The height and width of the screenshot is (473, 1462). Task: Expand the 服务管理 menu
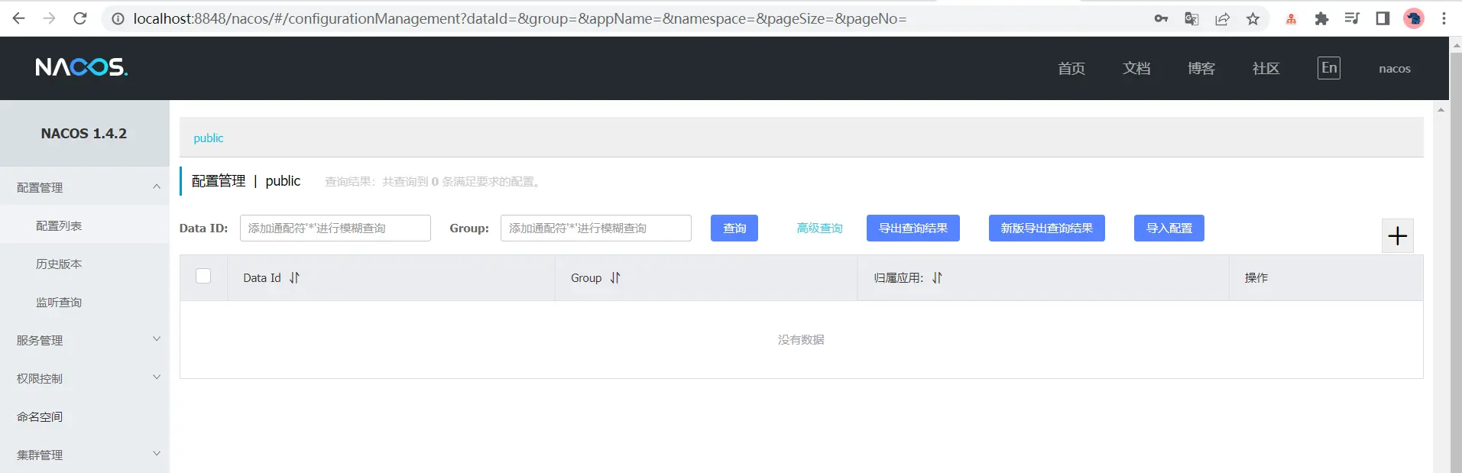pyautogui.click(x=84, y=340)
